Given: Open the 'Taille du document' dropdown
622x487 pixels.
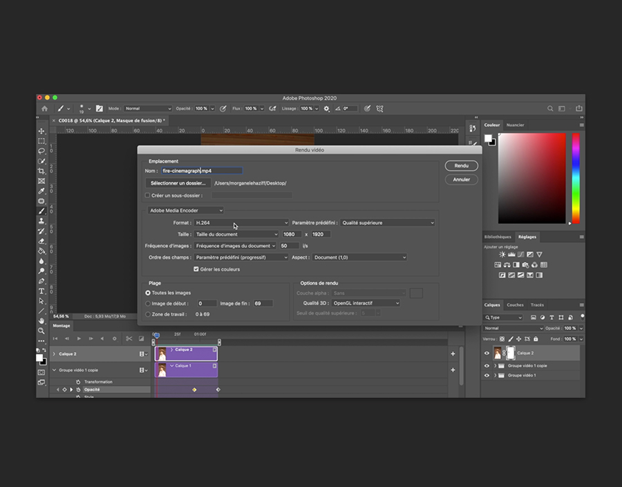Looking at the screenshot, I should click(236, 235).
